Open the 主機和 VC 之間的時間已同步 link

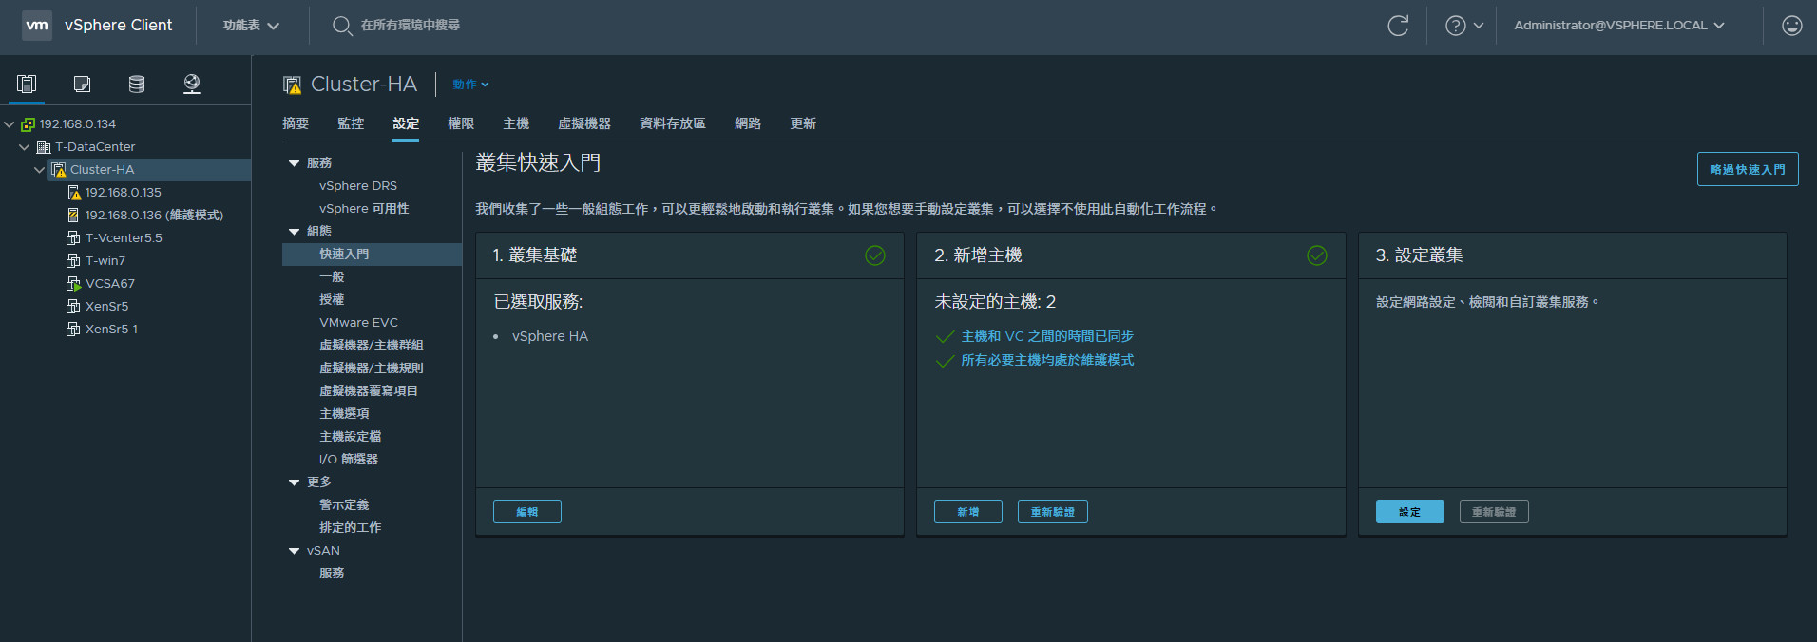click(1047, 336)
